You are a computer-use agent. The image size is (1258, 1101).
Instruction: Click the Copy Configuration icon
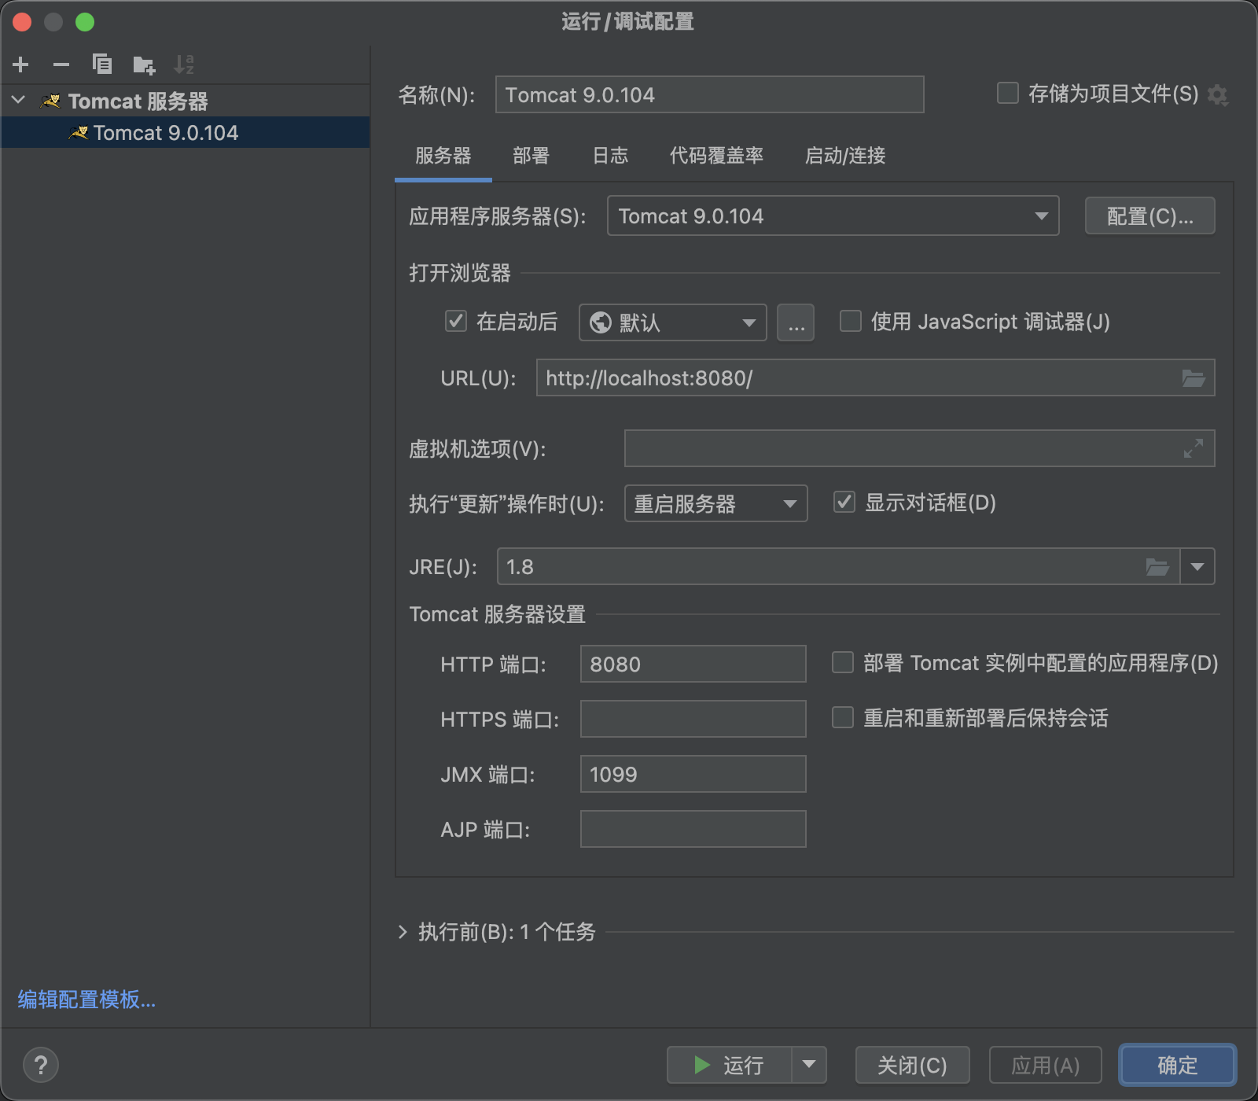[102, 64]
